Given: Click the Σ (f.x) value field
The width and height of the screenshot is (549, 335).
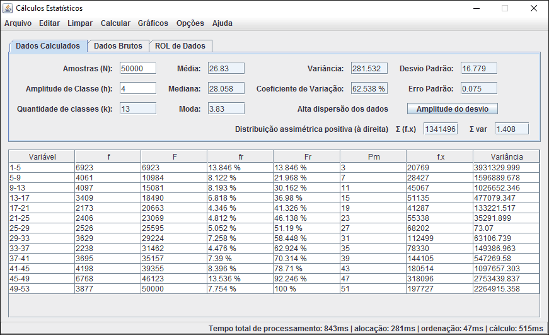Looking at the screenshot, I should (441, 129).
